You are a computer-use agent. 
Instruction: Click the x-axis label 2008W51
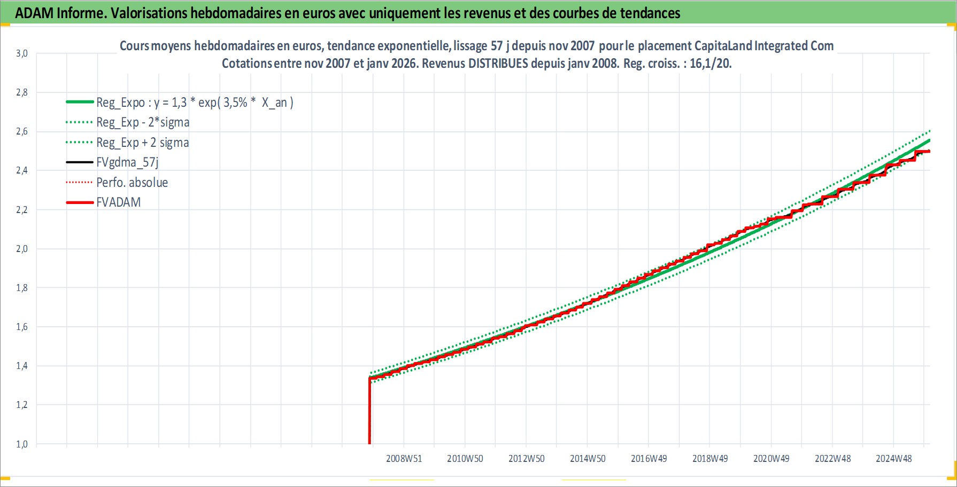404,459
